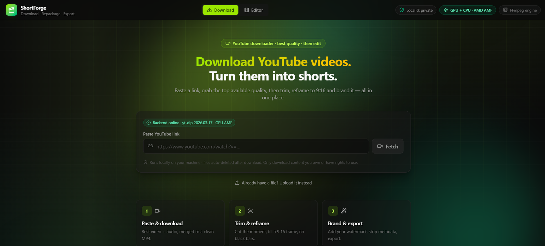The height and width of the screenshot is (246, 545).
Task: Click the step 3 number badge
Action: pos(333,211)
